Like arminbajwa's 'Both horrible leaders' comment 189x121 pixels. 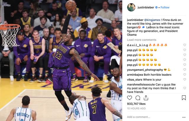(185, 75)
